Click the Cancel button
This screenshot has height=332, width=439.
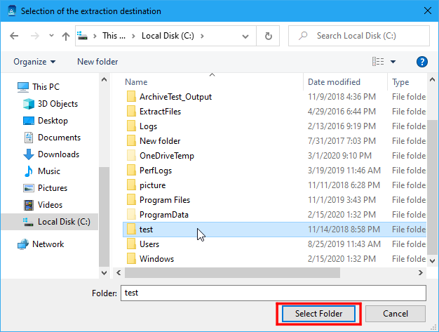pos(396,314)
